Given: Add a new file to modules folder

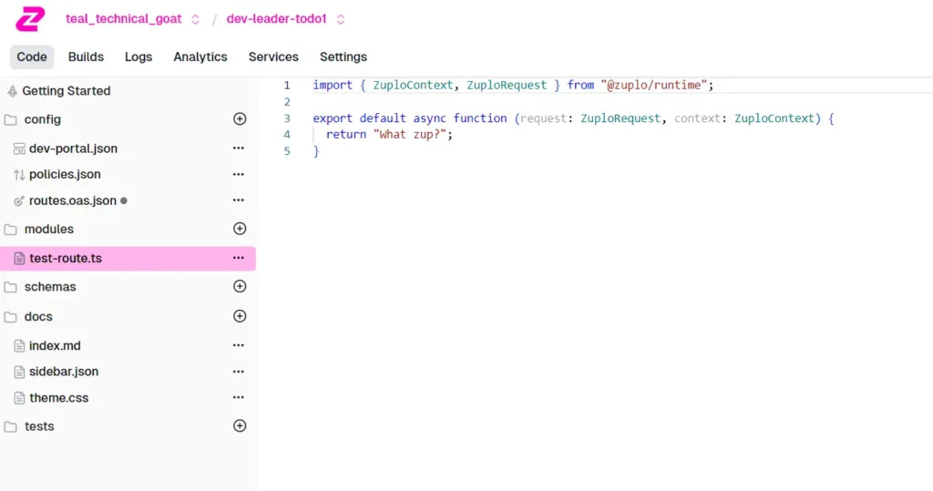Looking at the screenshot, I should click(x=240, y=229).
